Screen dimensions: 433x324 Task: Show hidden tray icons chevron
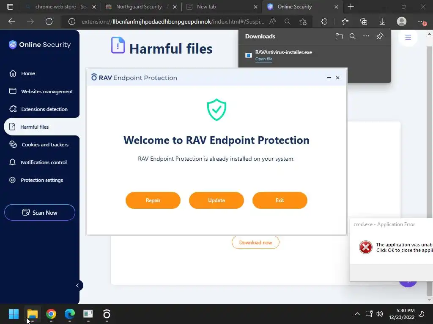[x=357, y=314]
